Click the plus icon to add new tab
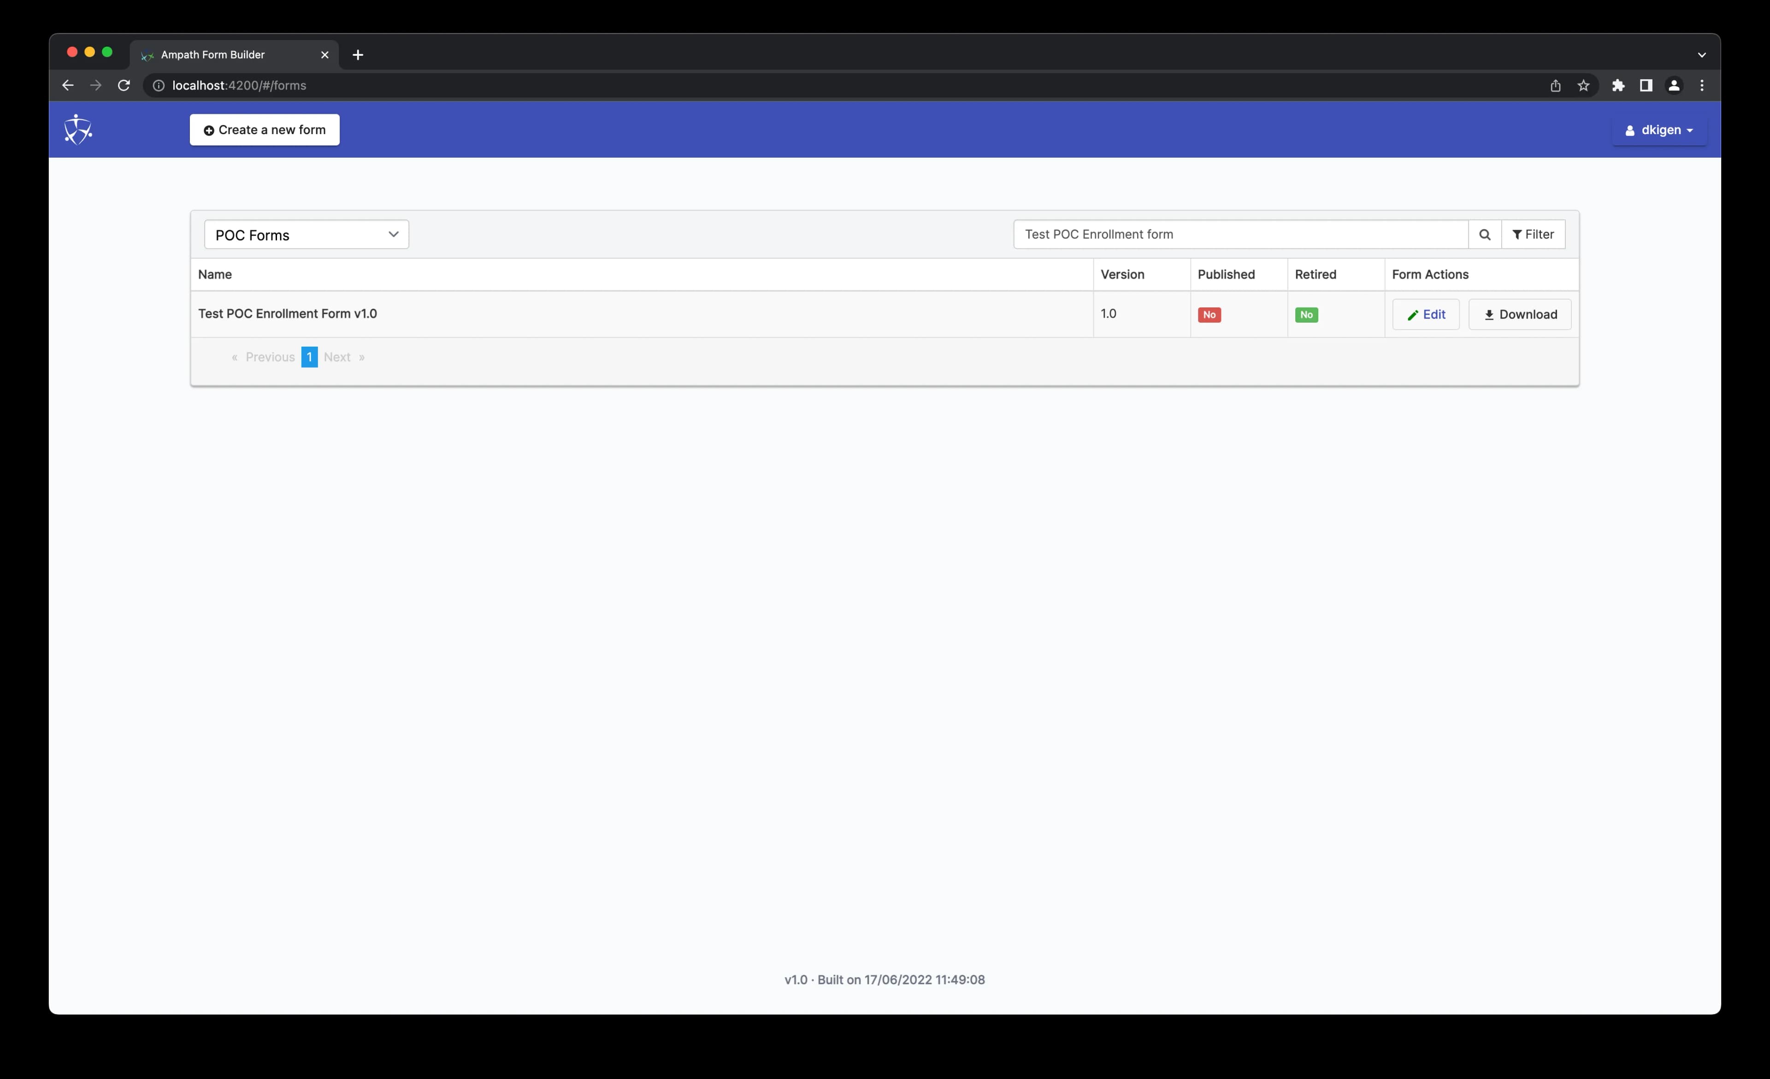1770x1079 pixels. (356, 53)
